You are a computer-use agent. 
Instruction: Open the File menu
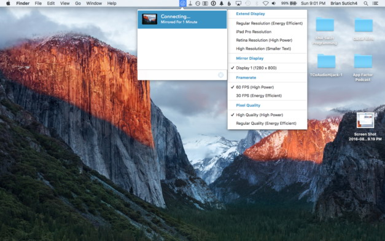[x=38, y=4]
